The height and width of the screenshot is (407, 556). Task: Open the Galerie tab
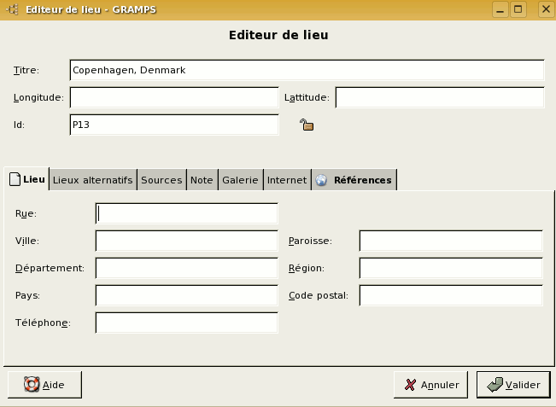pyautogui.click(x=240, y=180)
